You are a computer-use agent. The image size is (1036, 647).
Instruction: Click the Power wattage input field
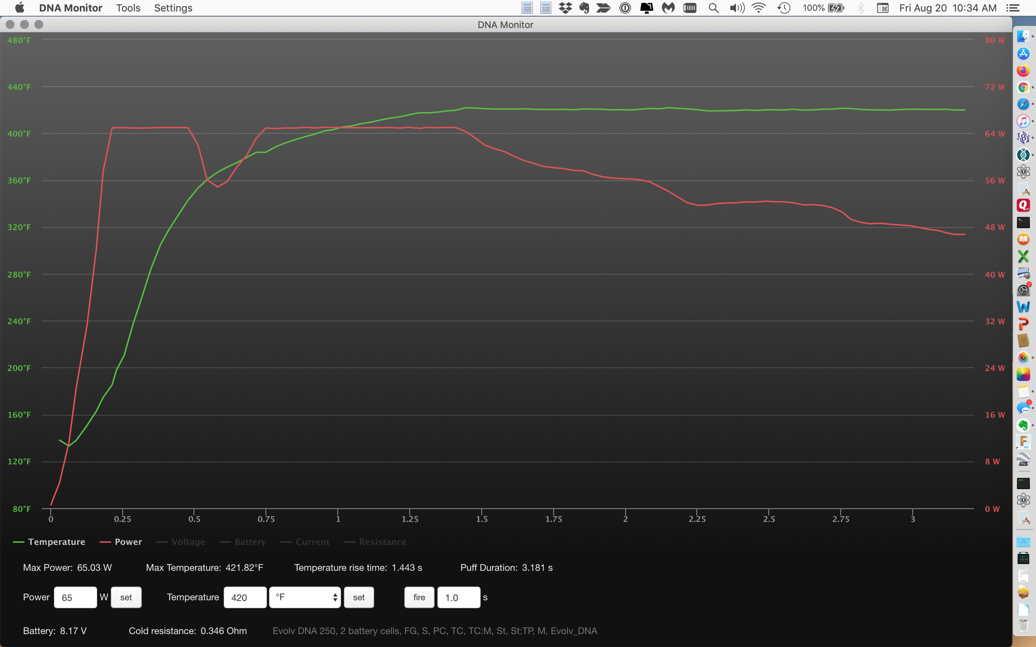pyautogui.click(x=75, y=597)
